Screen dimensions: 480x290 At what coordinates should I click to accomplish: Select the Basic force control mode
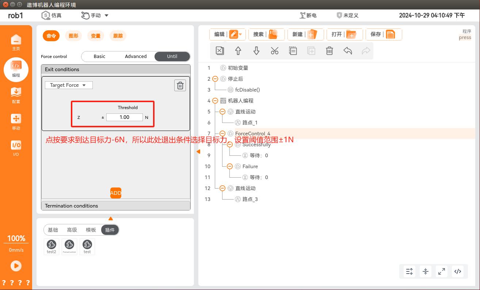[99, 57]
